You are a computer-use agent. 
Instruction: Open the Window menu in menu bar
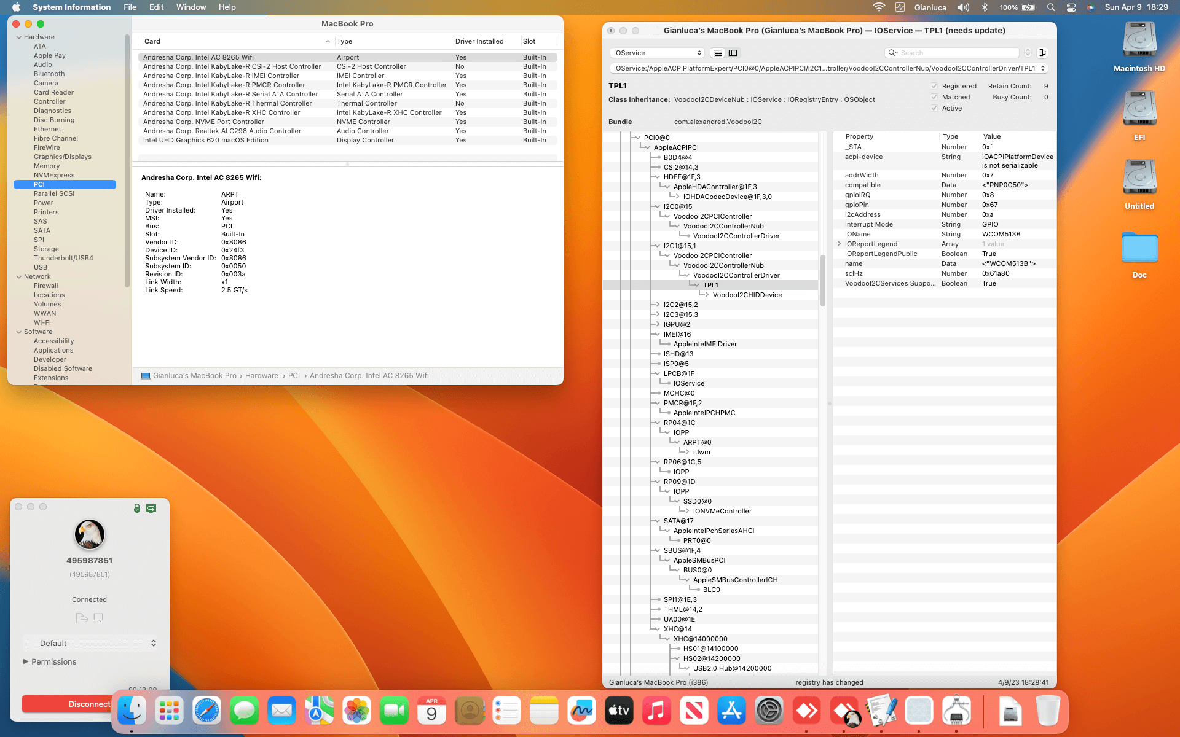(x=191, y=7)
